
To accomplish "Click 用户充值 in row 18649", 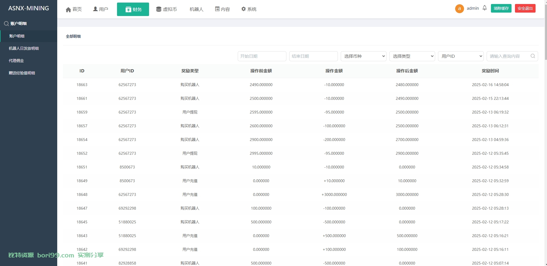I will (x=190, y=181).
